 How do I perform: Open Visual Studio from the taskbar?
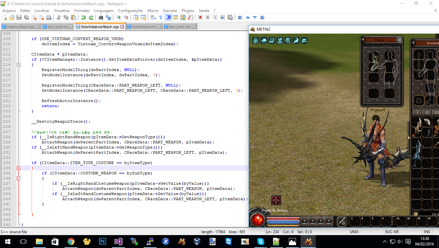tap(118, 242)
